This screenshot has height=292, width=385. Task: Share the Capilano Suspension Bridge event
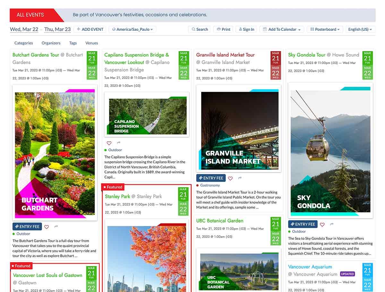119,143
